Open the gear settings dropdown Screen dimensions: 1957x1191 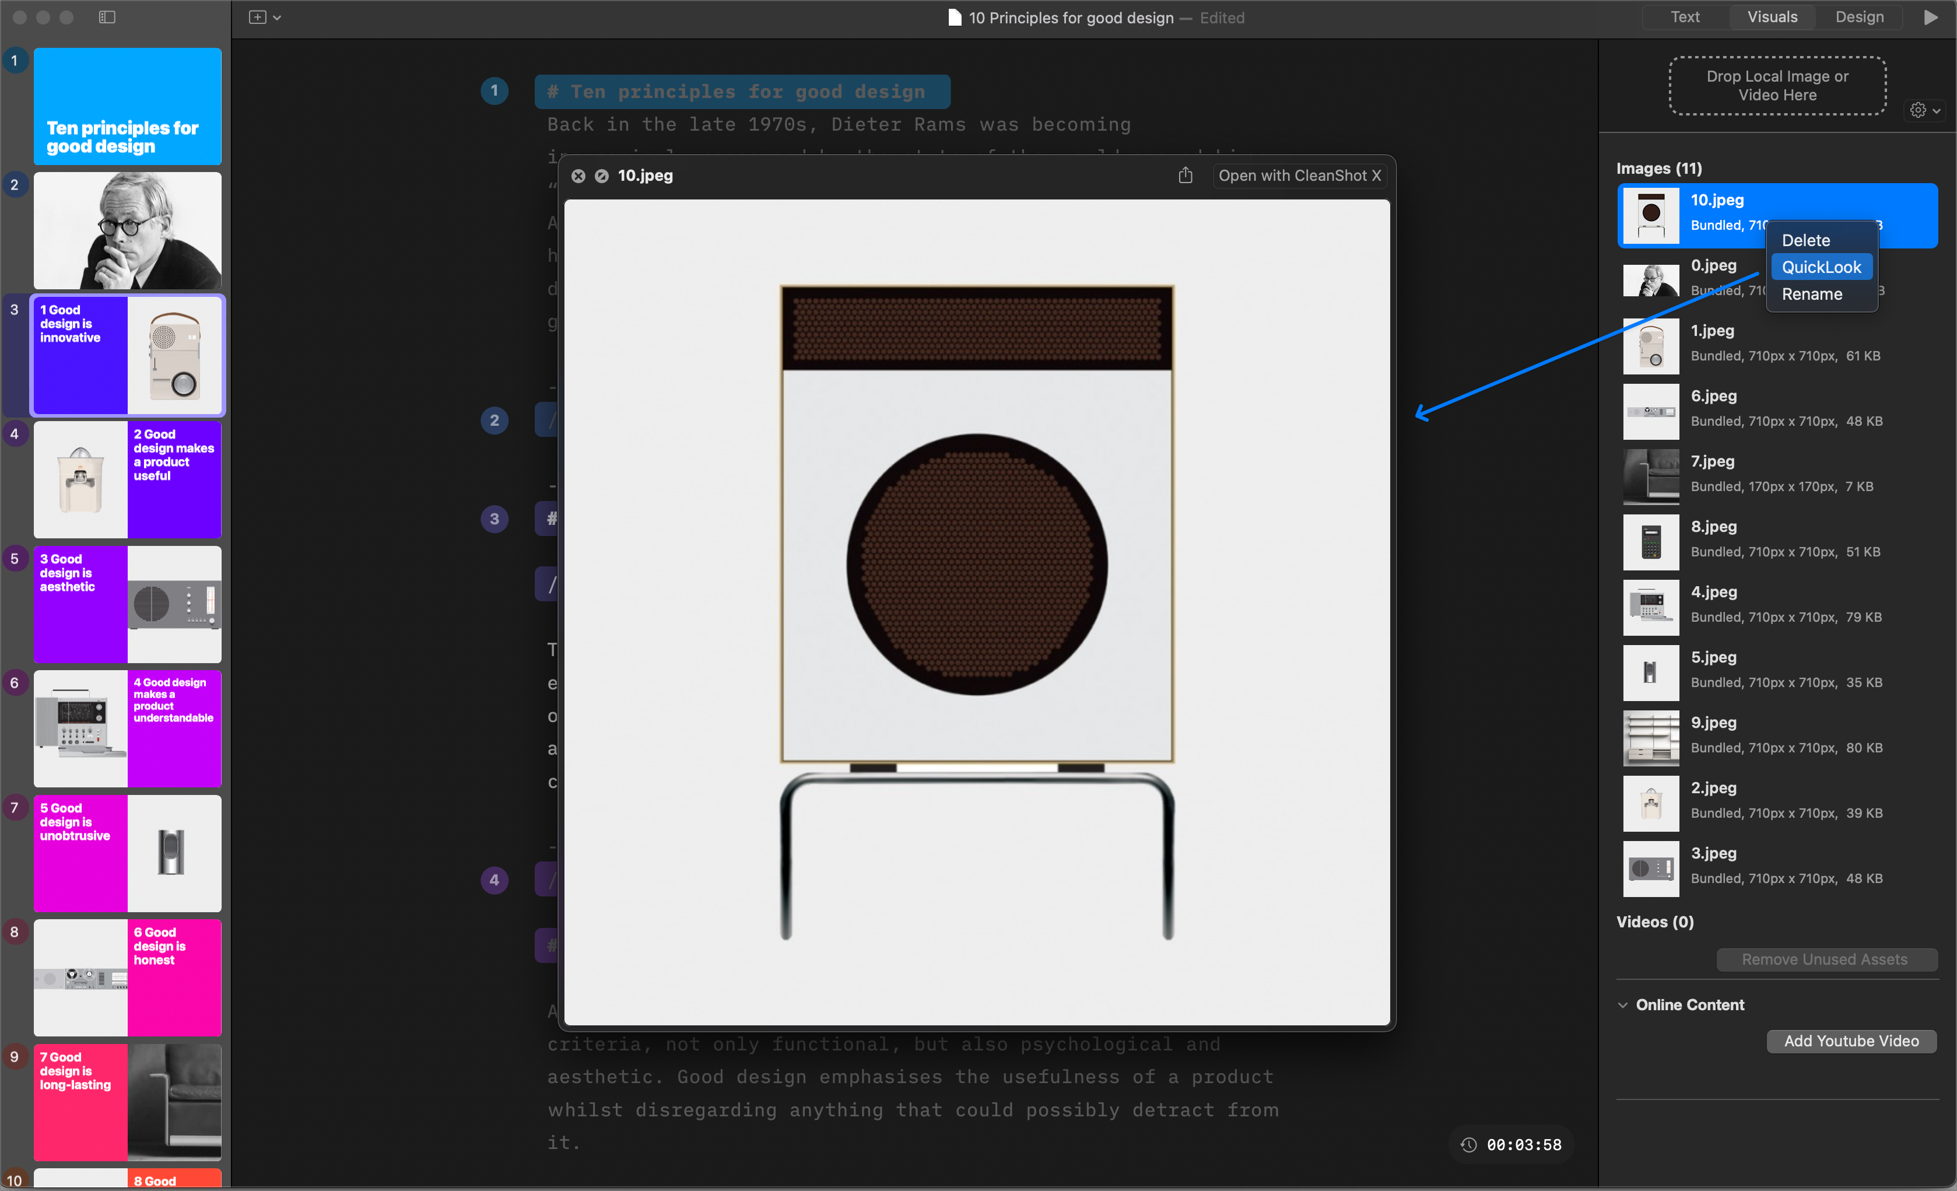(1926, 110)
